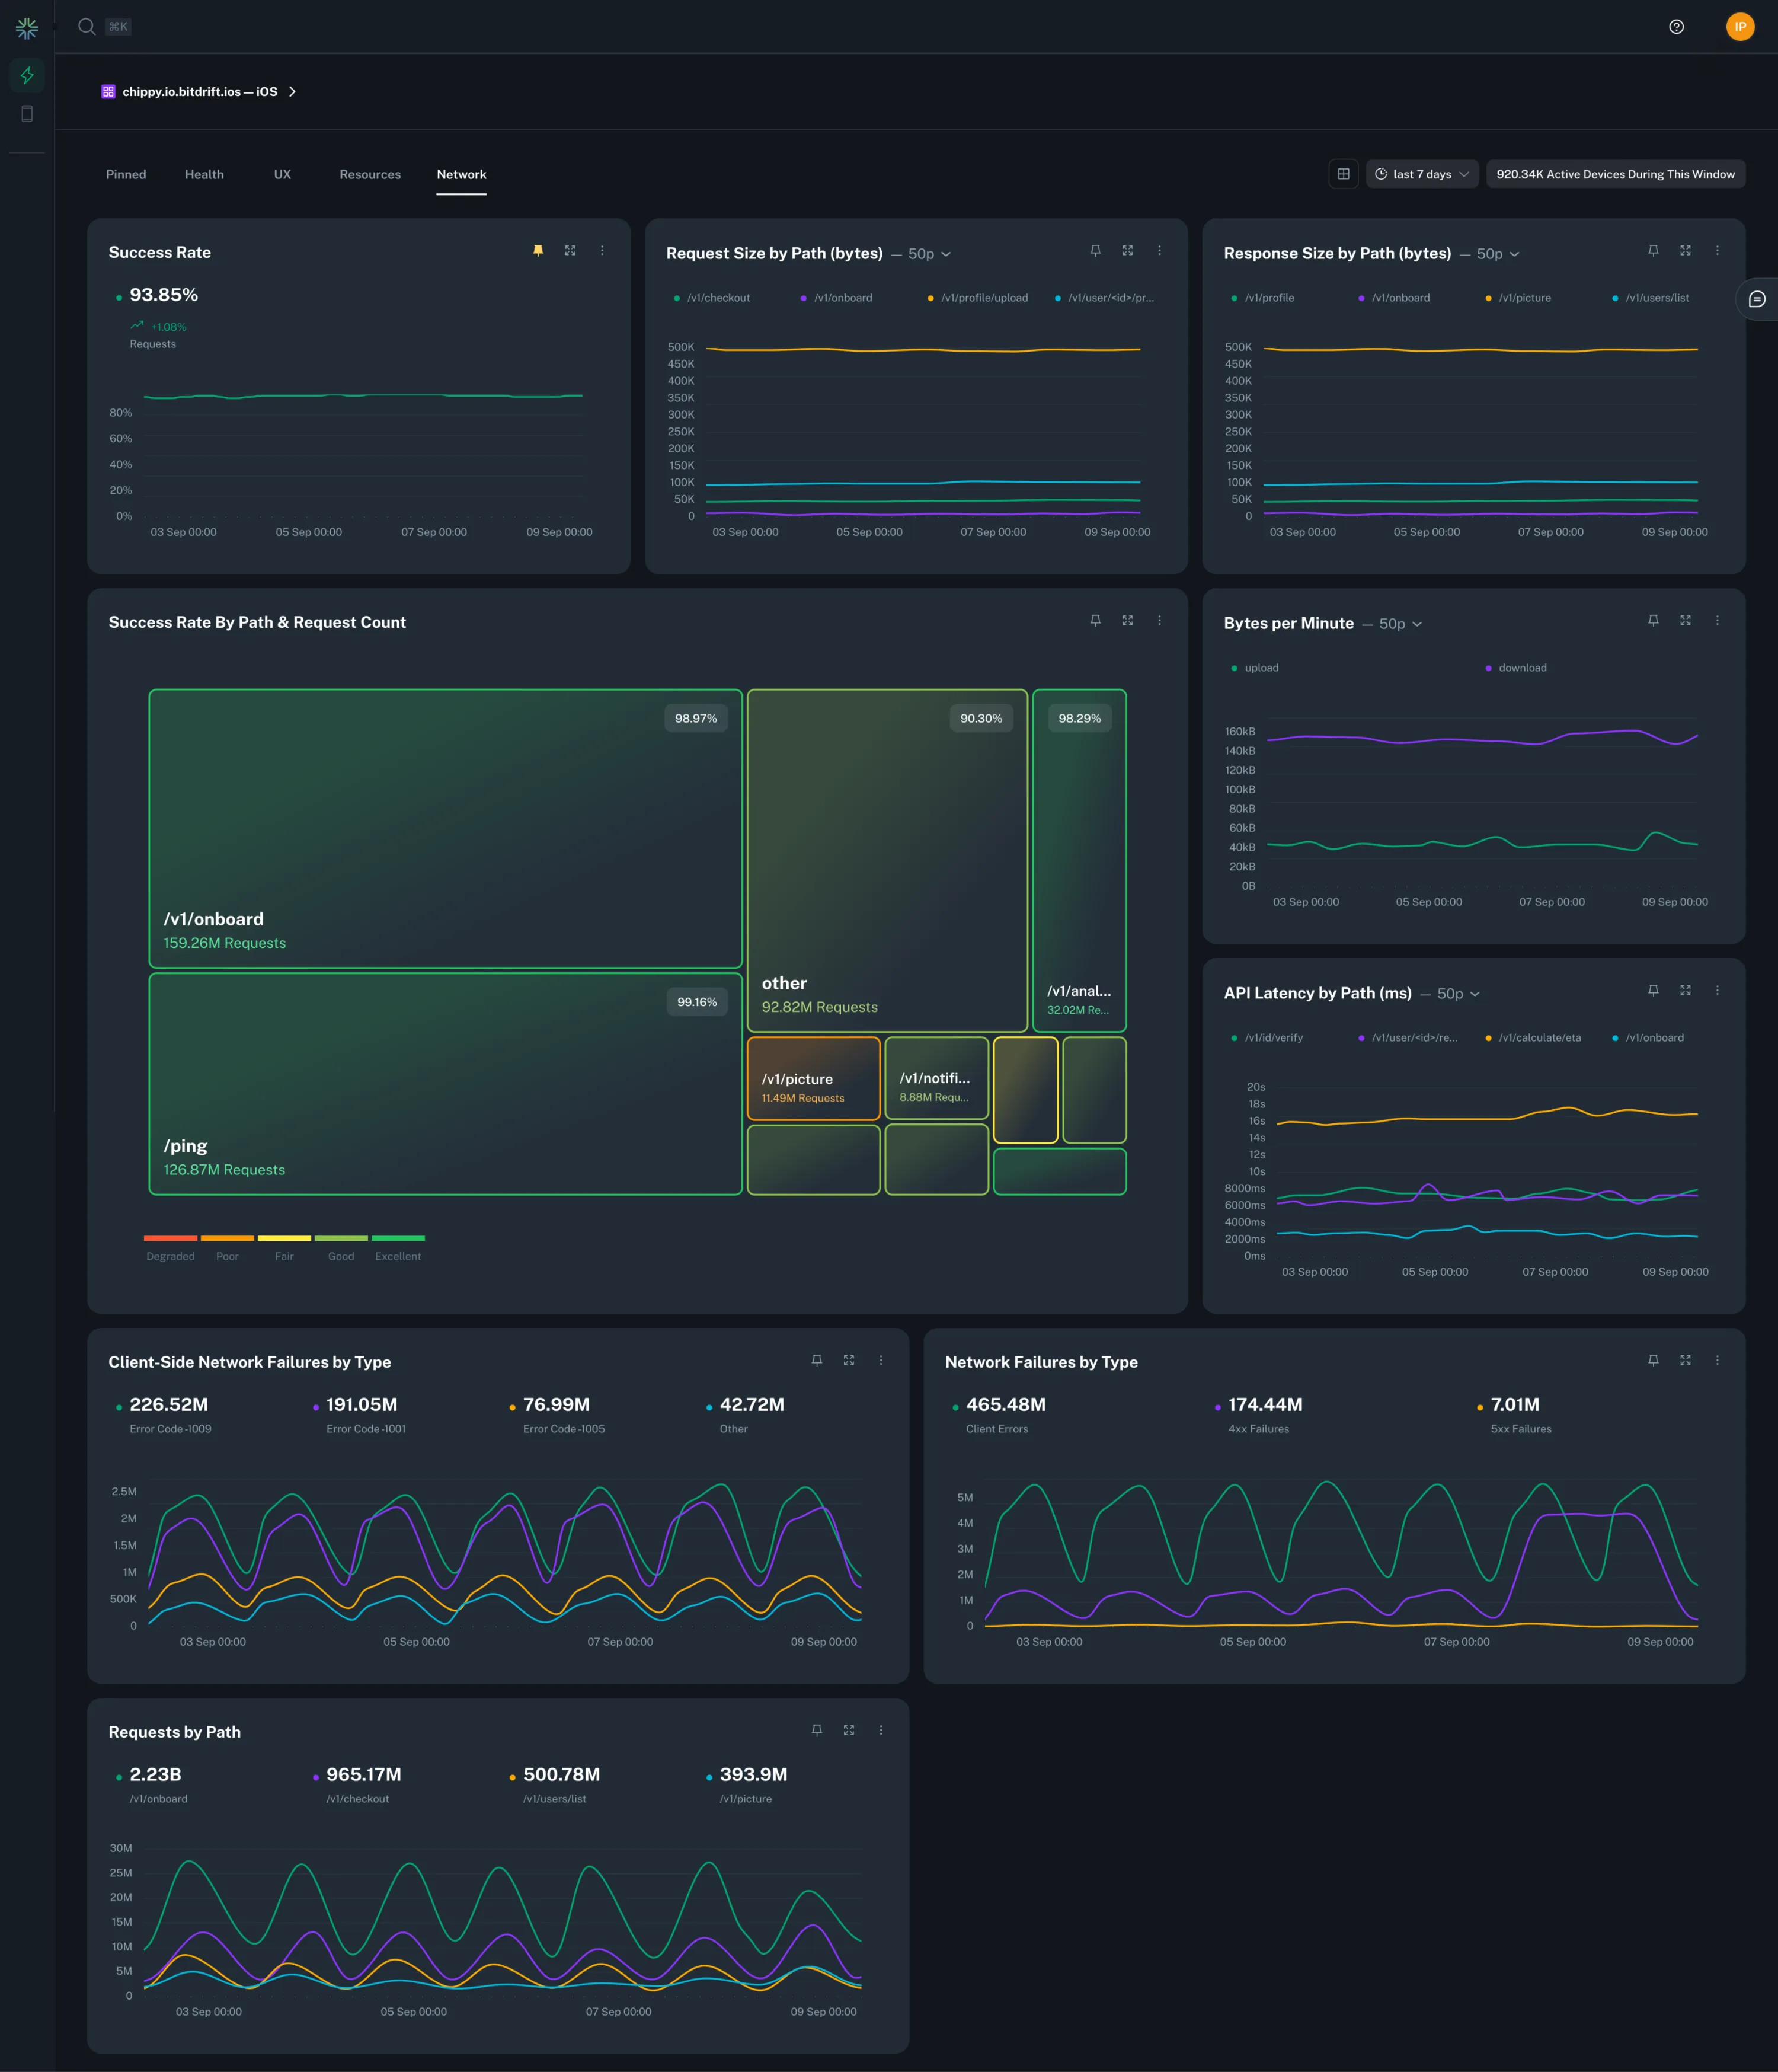Open the chat bubble icon on right edge

coord(1757,298)
